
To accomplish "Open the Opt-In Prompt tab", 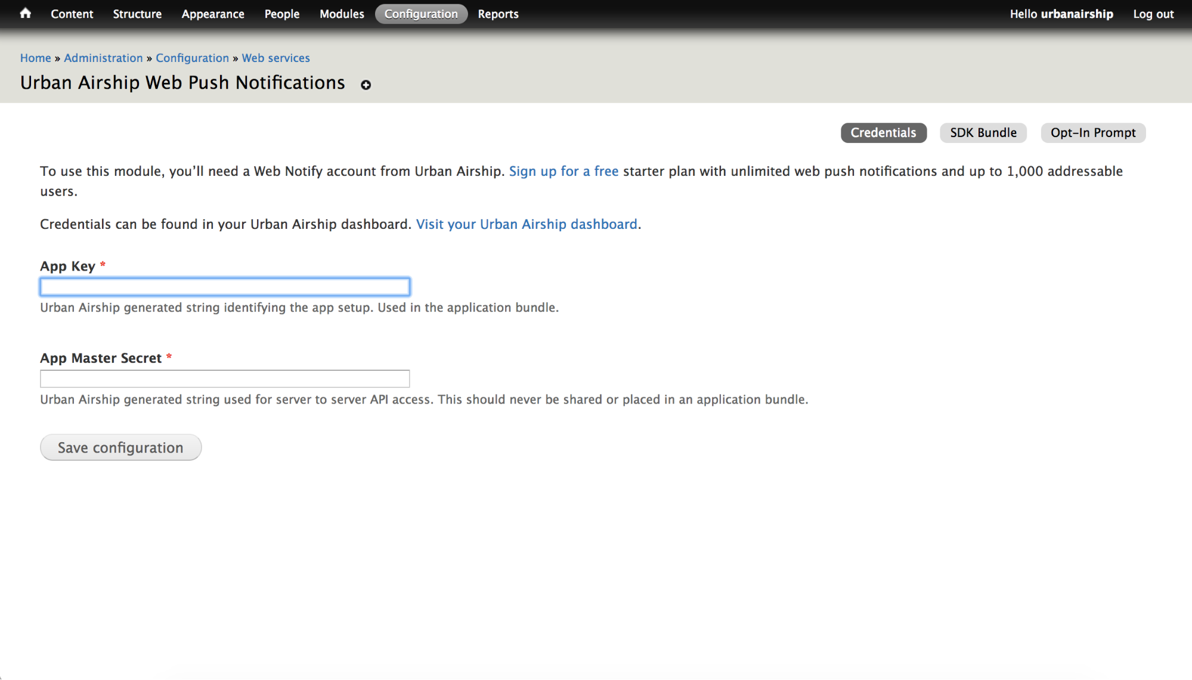I will 1092,132.
